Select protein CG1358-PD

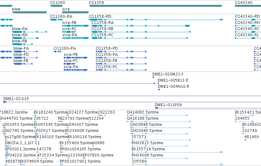tap(121, 52)
